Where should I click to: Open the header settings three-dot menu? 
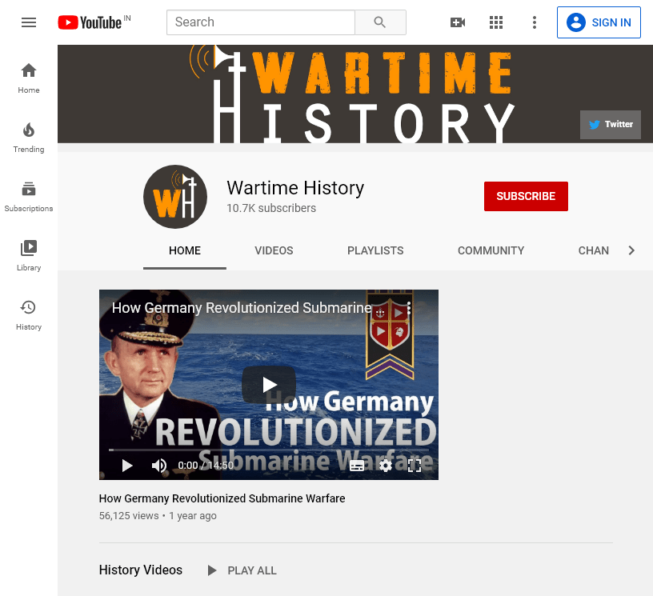tap(535, 22)
